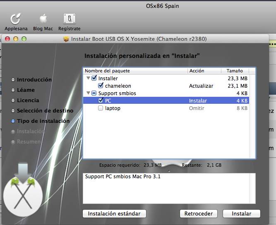
Task: Click Instalación estándar button
Action: pos(114,213)
